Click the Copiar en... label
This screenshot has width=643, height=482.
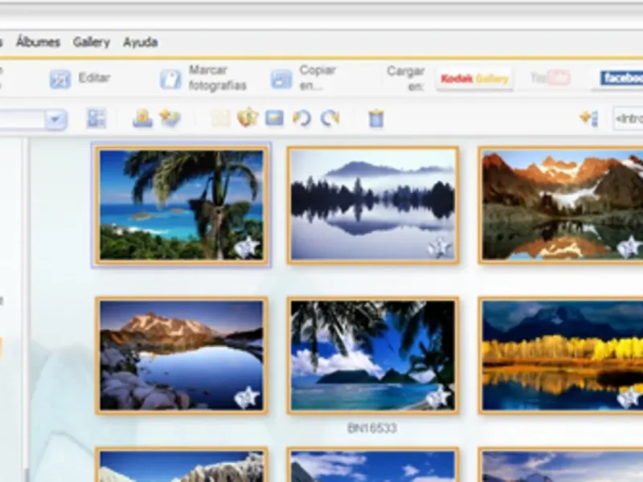click(317, 78)
